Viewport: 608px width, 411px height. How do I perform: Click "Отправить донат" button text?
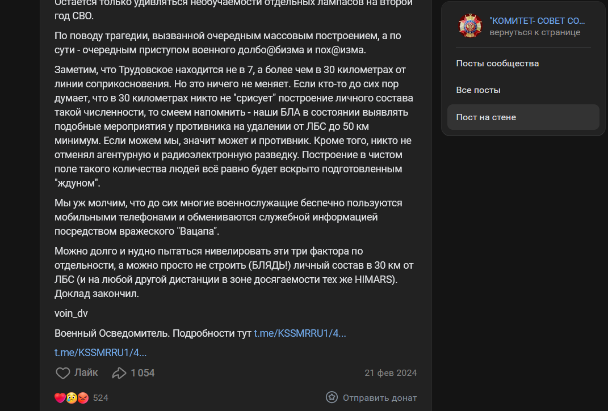click(x=380, y=397)
